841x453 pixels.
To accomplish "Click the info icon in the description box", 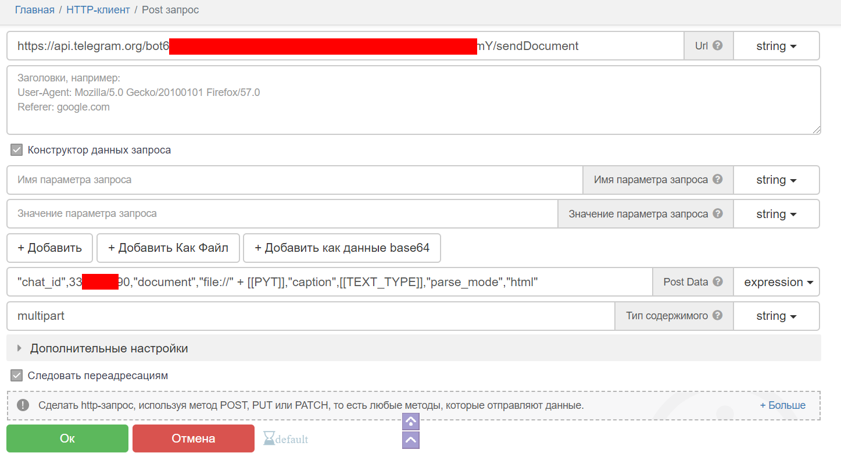I will pos(23,405).
